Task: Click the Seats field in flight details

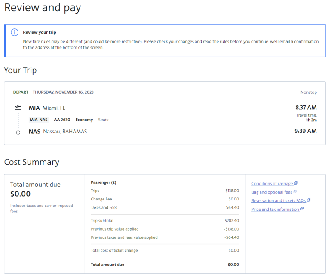Action: click(x=106, y=120)
